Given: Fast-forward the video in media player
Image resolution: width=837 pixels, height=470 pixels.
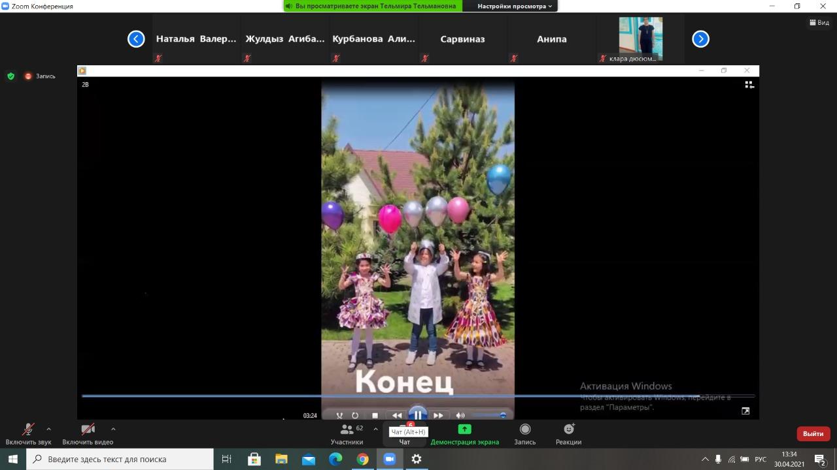Looking at the screenshot, I should [438, 415].
